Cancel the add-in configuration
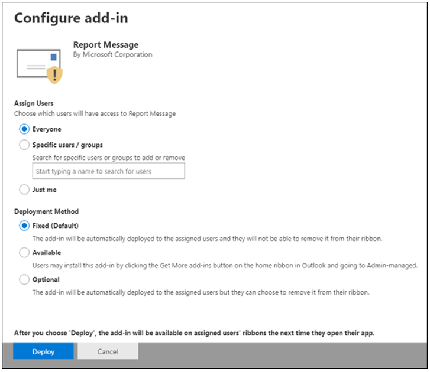Screen dimensions: 430x372 point(108,351)
